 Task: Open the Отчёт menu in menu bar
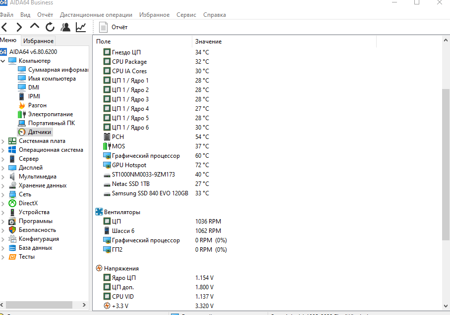click(45, 15)
